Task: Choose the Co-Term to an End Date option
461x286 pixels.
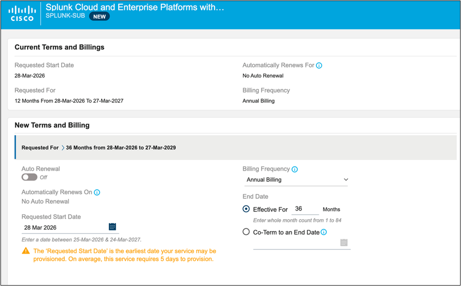Action: click(x=246, y=232)
